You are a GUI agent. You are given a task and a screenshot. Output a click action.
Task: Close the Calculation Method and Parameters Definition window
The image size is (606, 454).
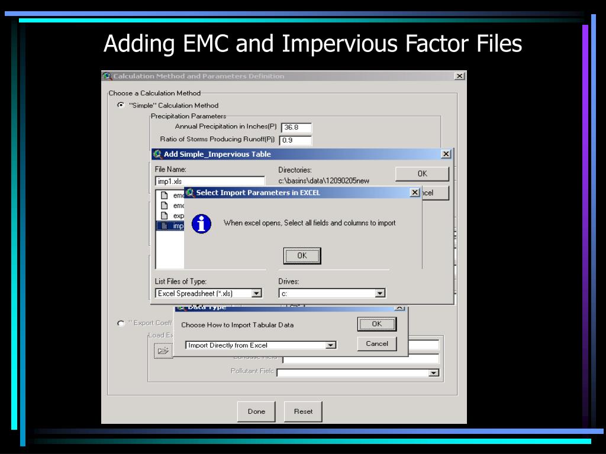pos(459,76)
